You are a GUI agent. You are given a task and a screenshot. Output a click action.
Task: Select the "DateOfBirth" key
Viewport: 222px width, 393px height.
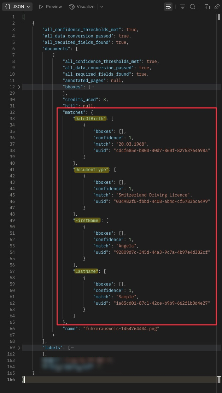click(x=90, y=118)
